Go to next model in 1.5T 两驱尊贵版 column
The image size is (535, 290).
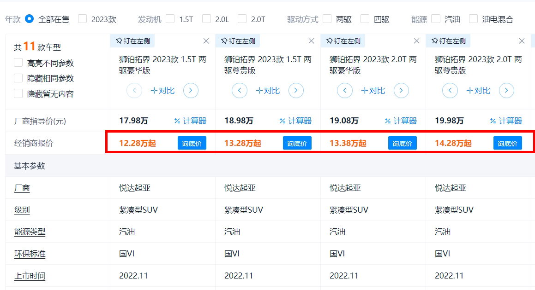click(x=296, y=91)
